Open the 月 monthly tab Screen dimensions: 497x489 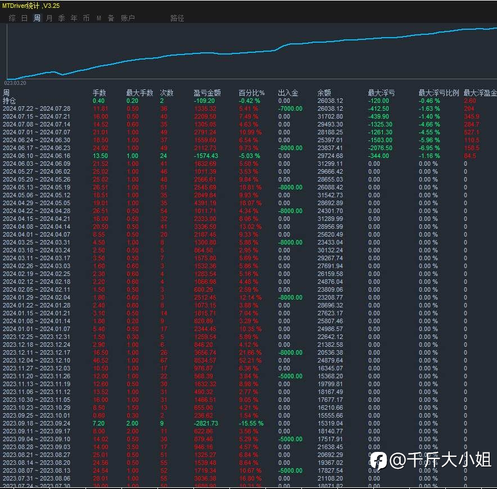coord(49,18)
